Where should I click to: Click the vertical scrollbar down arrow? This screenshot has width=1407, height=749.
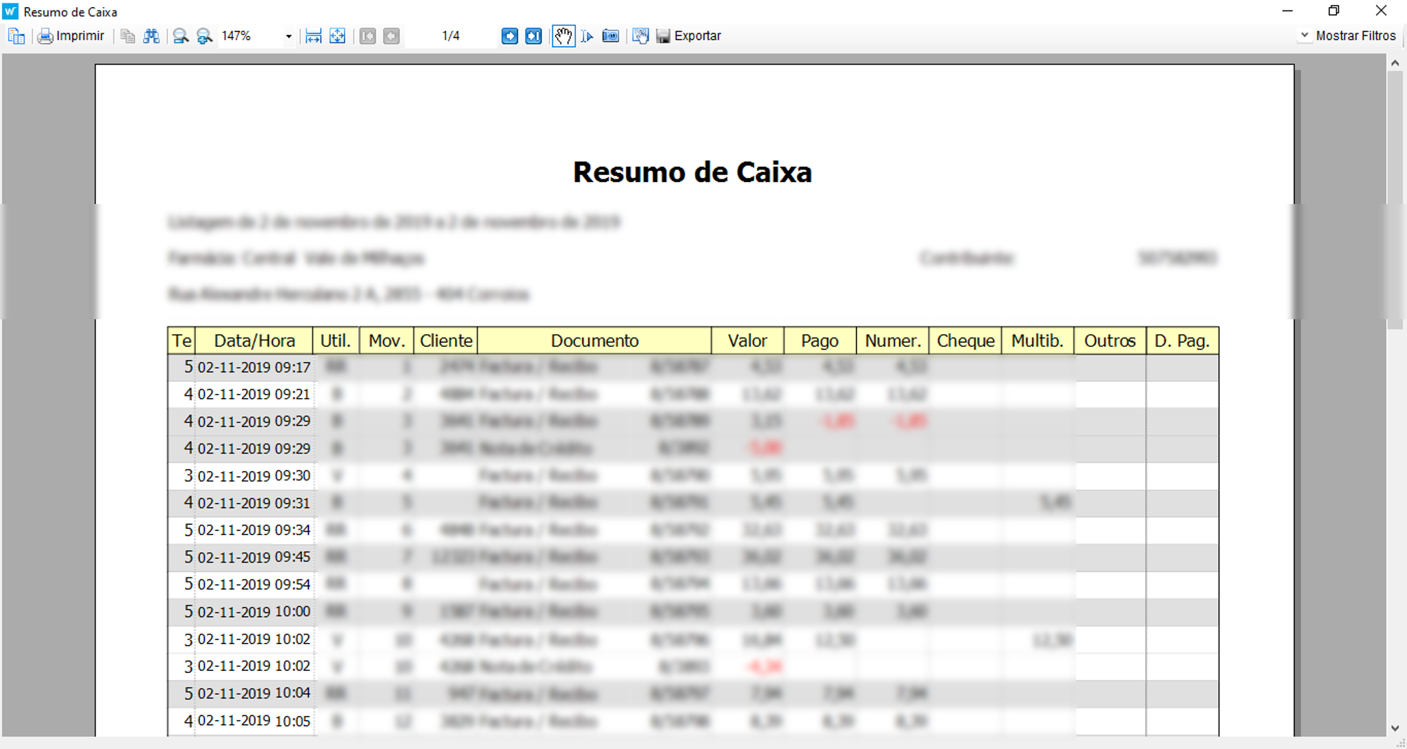coord(1395,729)
